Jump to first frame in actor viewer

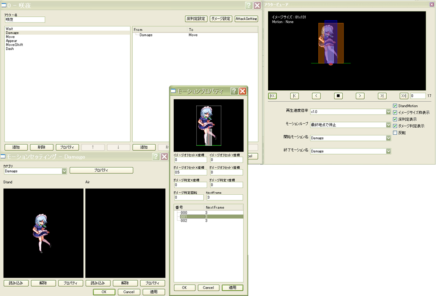pos(272,96)
